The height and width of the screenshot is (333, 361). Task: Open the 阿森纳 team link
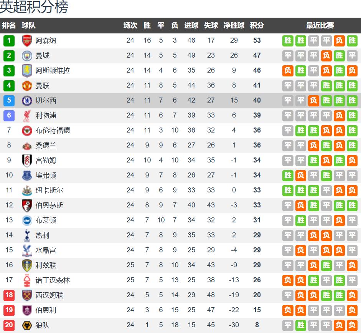pos(46,41)
